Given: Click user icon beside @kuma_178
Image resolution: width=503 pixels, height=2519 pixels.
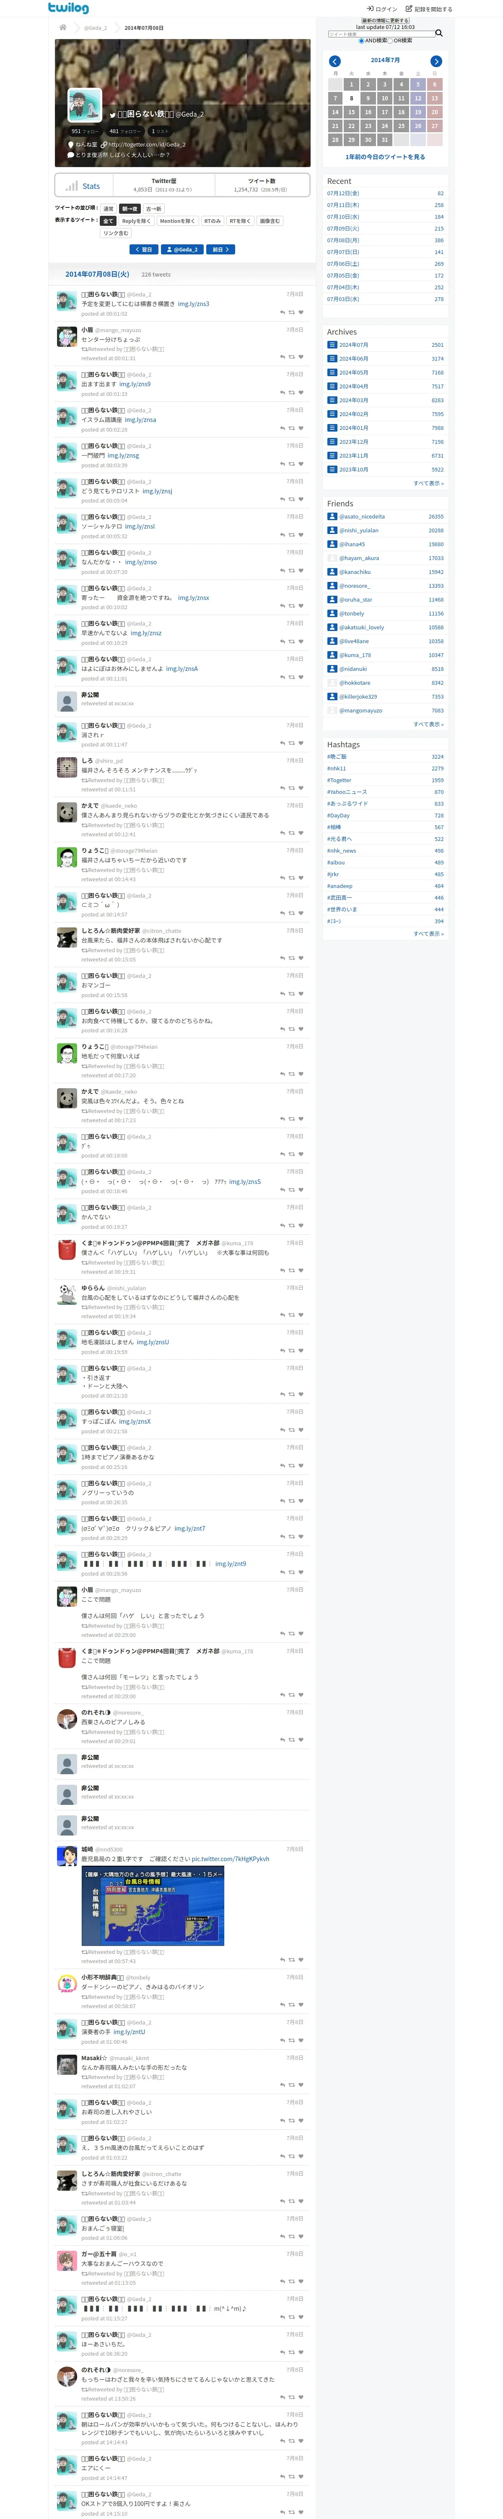Looking at the screenshot, I should click(x=332, y=655).
